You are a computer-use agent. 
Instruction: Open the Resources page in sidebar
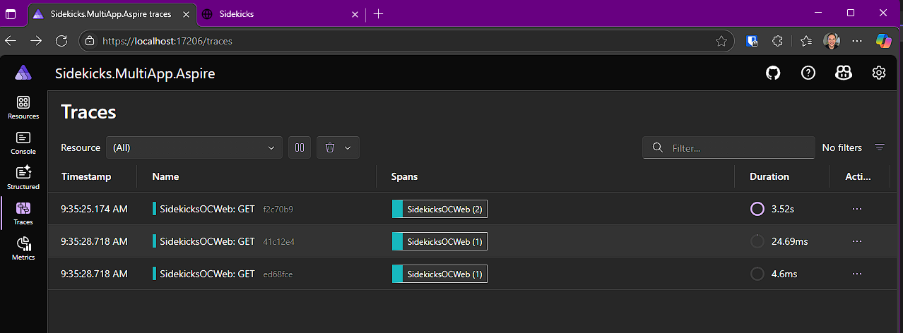coord(23,108)
